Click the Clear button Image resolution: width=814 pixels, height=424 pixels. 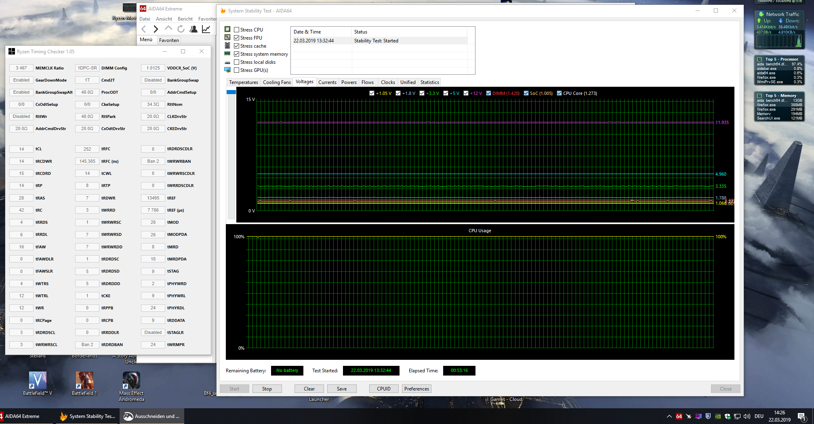pyautogui.click(x=309, y=389)
